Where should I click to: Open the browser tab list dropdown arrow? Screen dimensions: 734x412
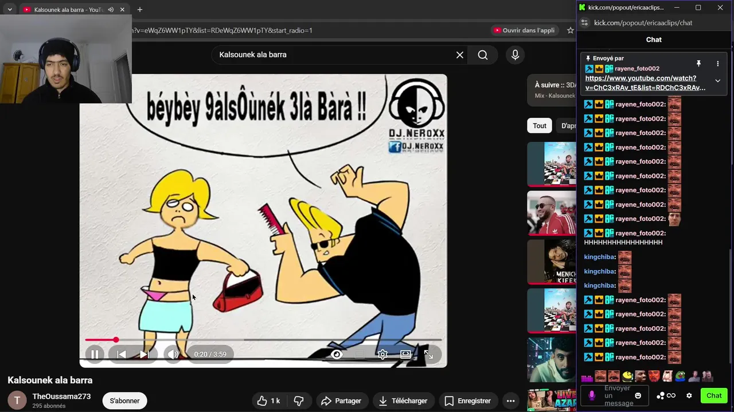(x=10, y=10)
